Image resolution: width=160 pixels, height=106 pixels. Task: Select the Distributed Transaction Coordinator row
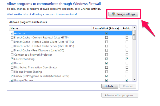coord(71,68)
